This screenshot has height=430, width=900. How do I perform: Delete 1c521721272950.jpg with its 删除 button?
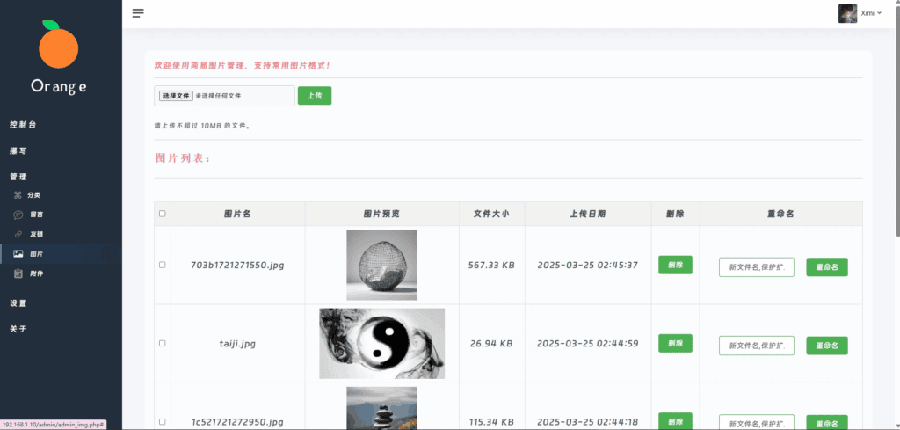click(x=675, y=421)
